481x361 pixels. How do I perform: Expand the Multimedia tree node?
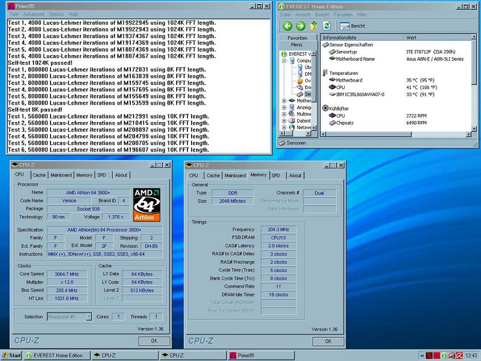pos(284,114)
